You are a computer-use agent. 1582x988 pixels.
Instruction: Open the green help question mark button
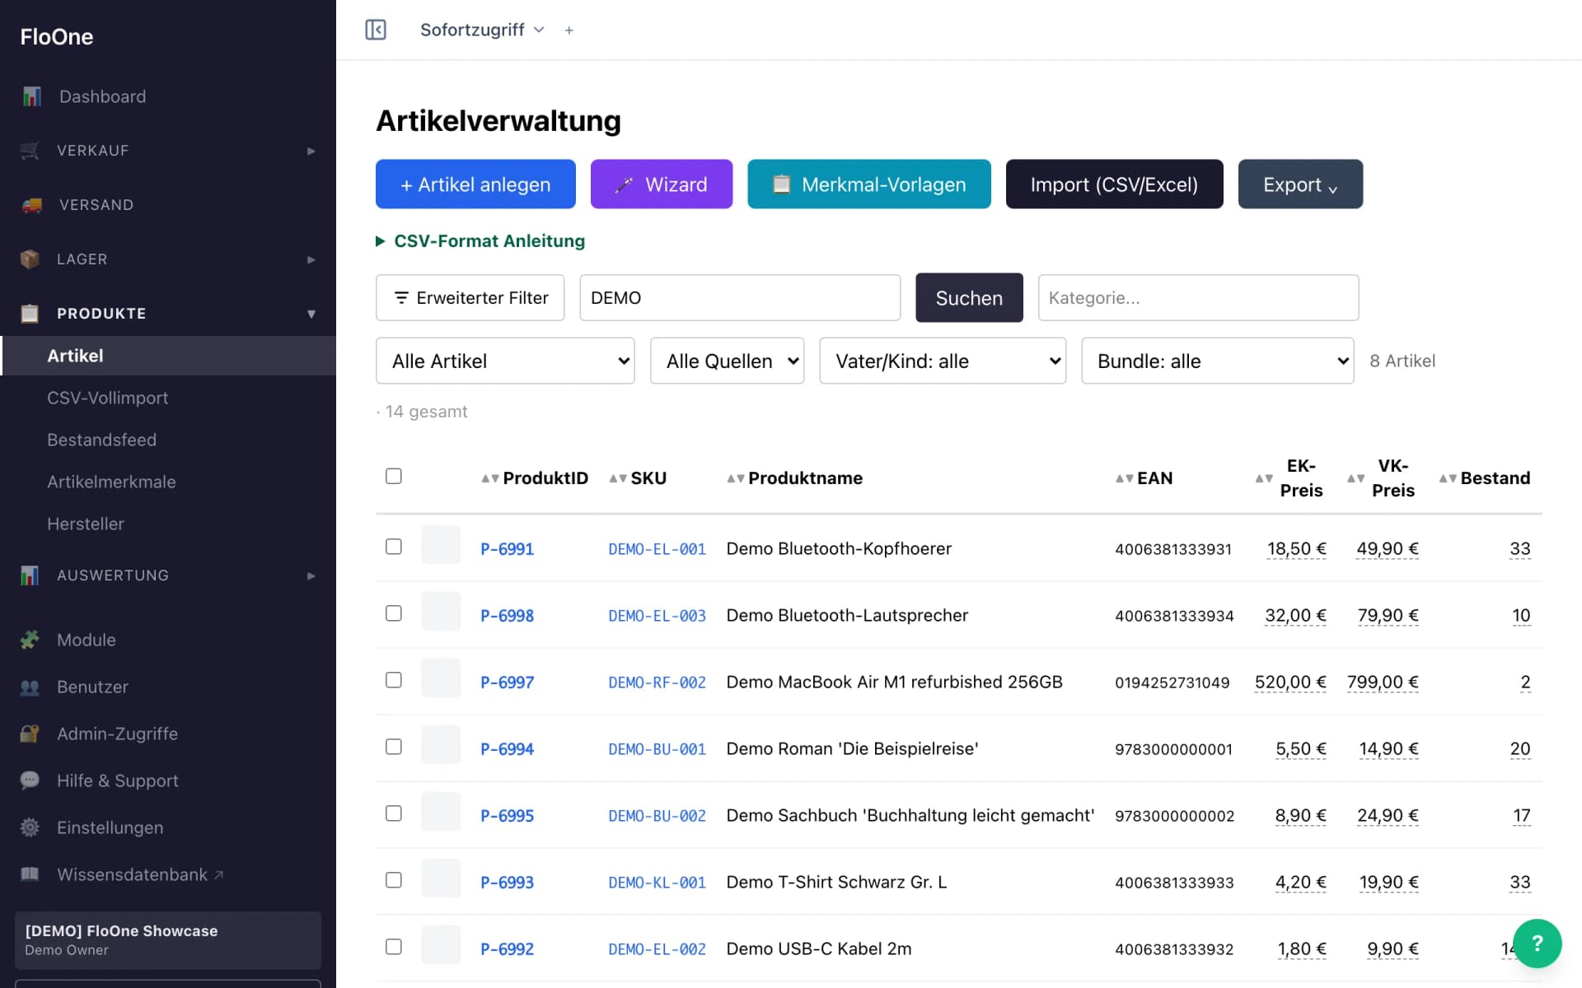1537,944
